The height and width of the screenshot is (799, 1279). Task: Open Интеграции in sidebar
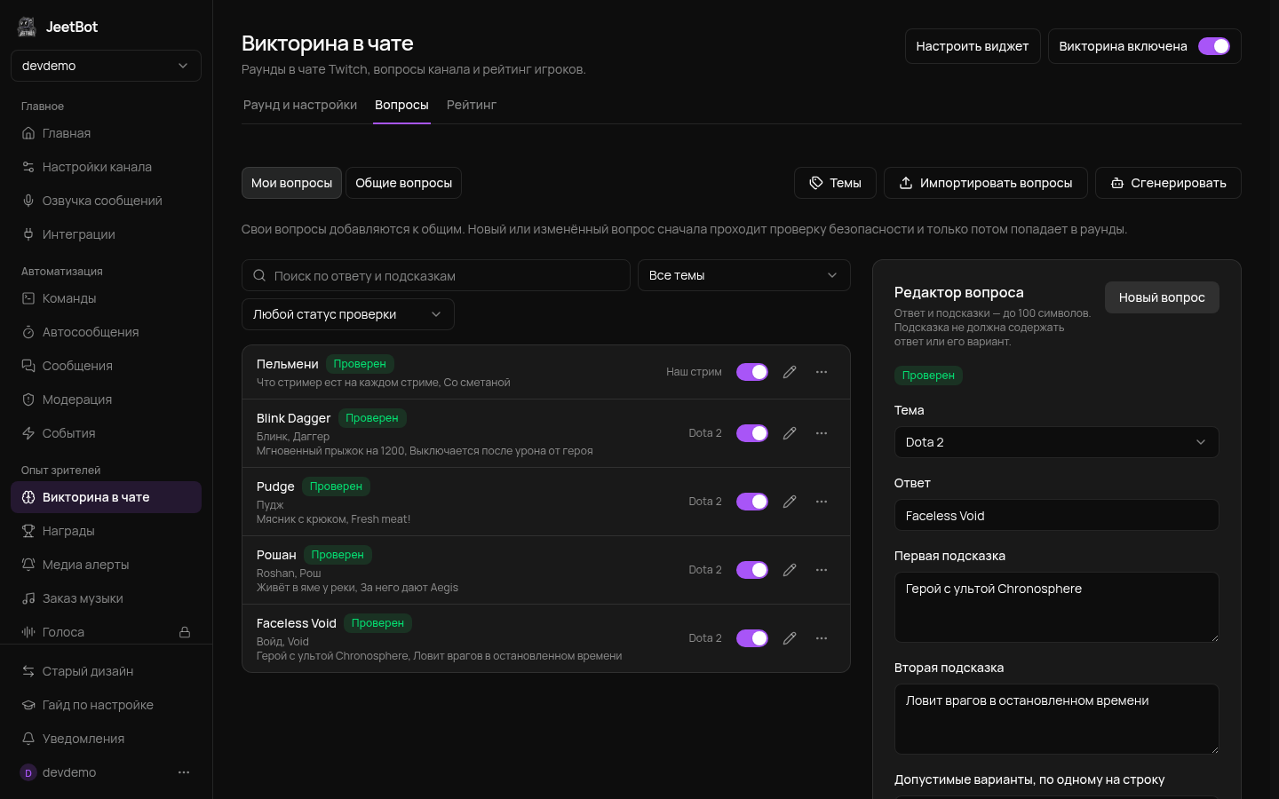(106, 234)
